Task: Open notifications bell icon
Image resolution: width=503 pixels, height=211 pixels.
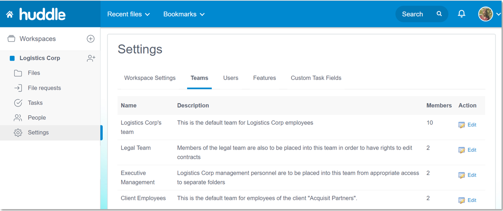Action: [x=461, y=14]
